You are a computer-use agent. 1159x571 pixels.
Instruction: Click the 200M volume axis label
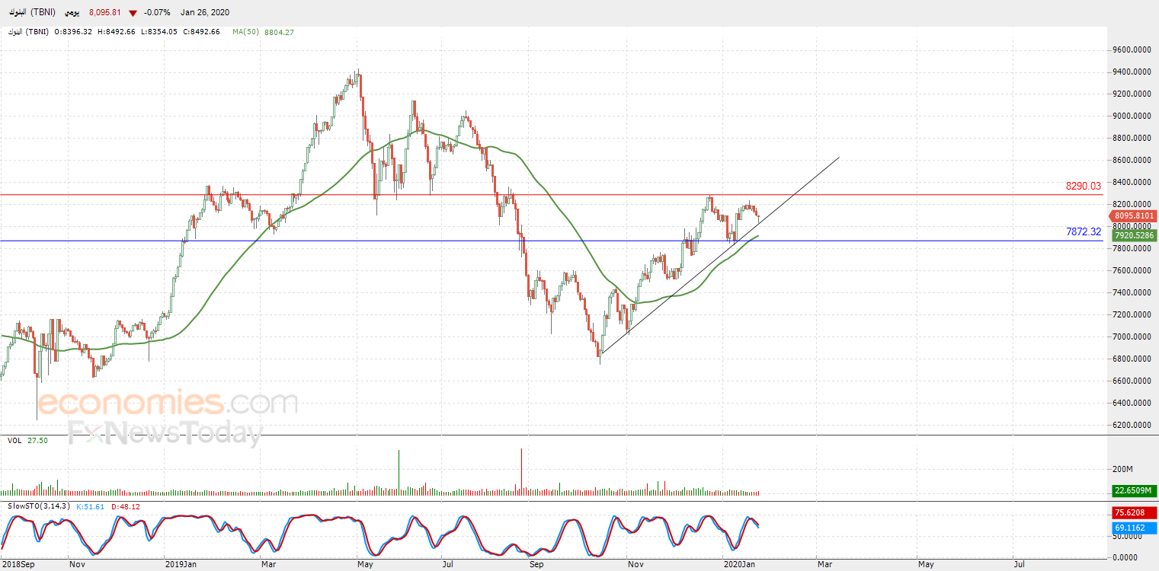point(1124,469)
